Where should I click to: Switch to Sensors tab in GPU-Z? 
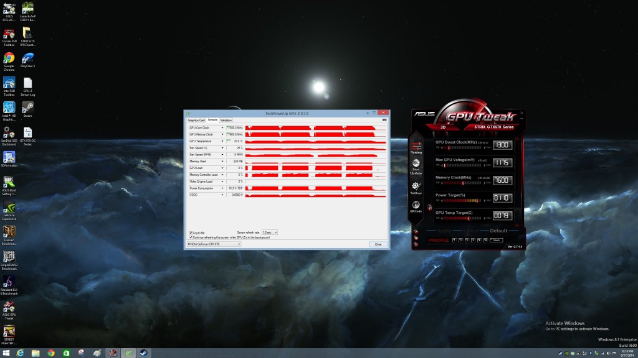click(x=212, y=120)
